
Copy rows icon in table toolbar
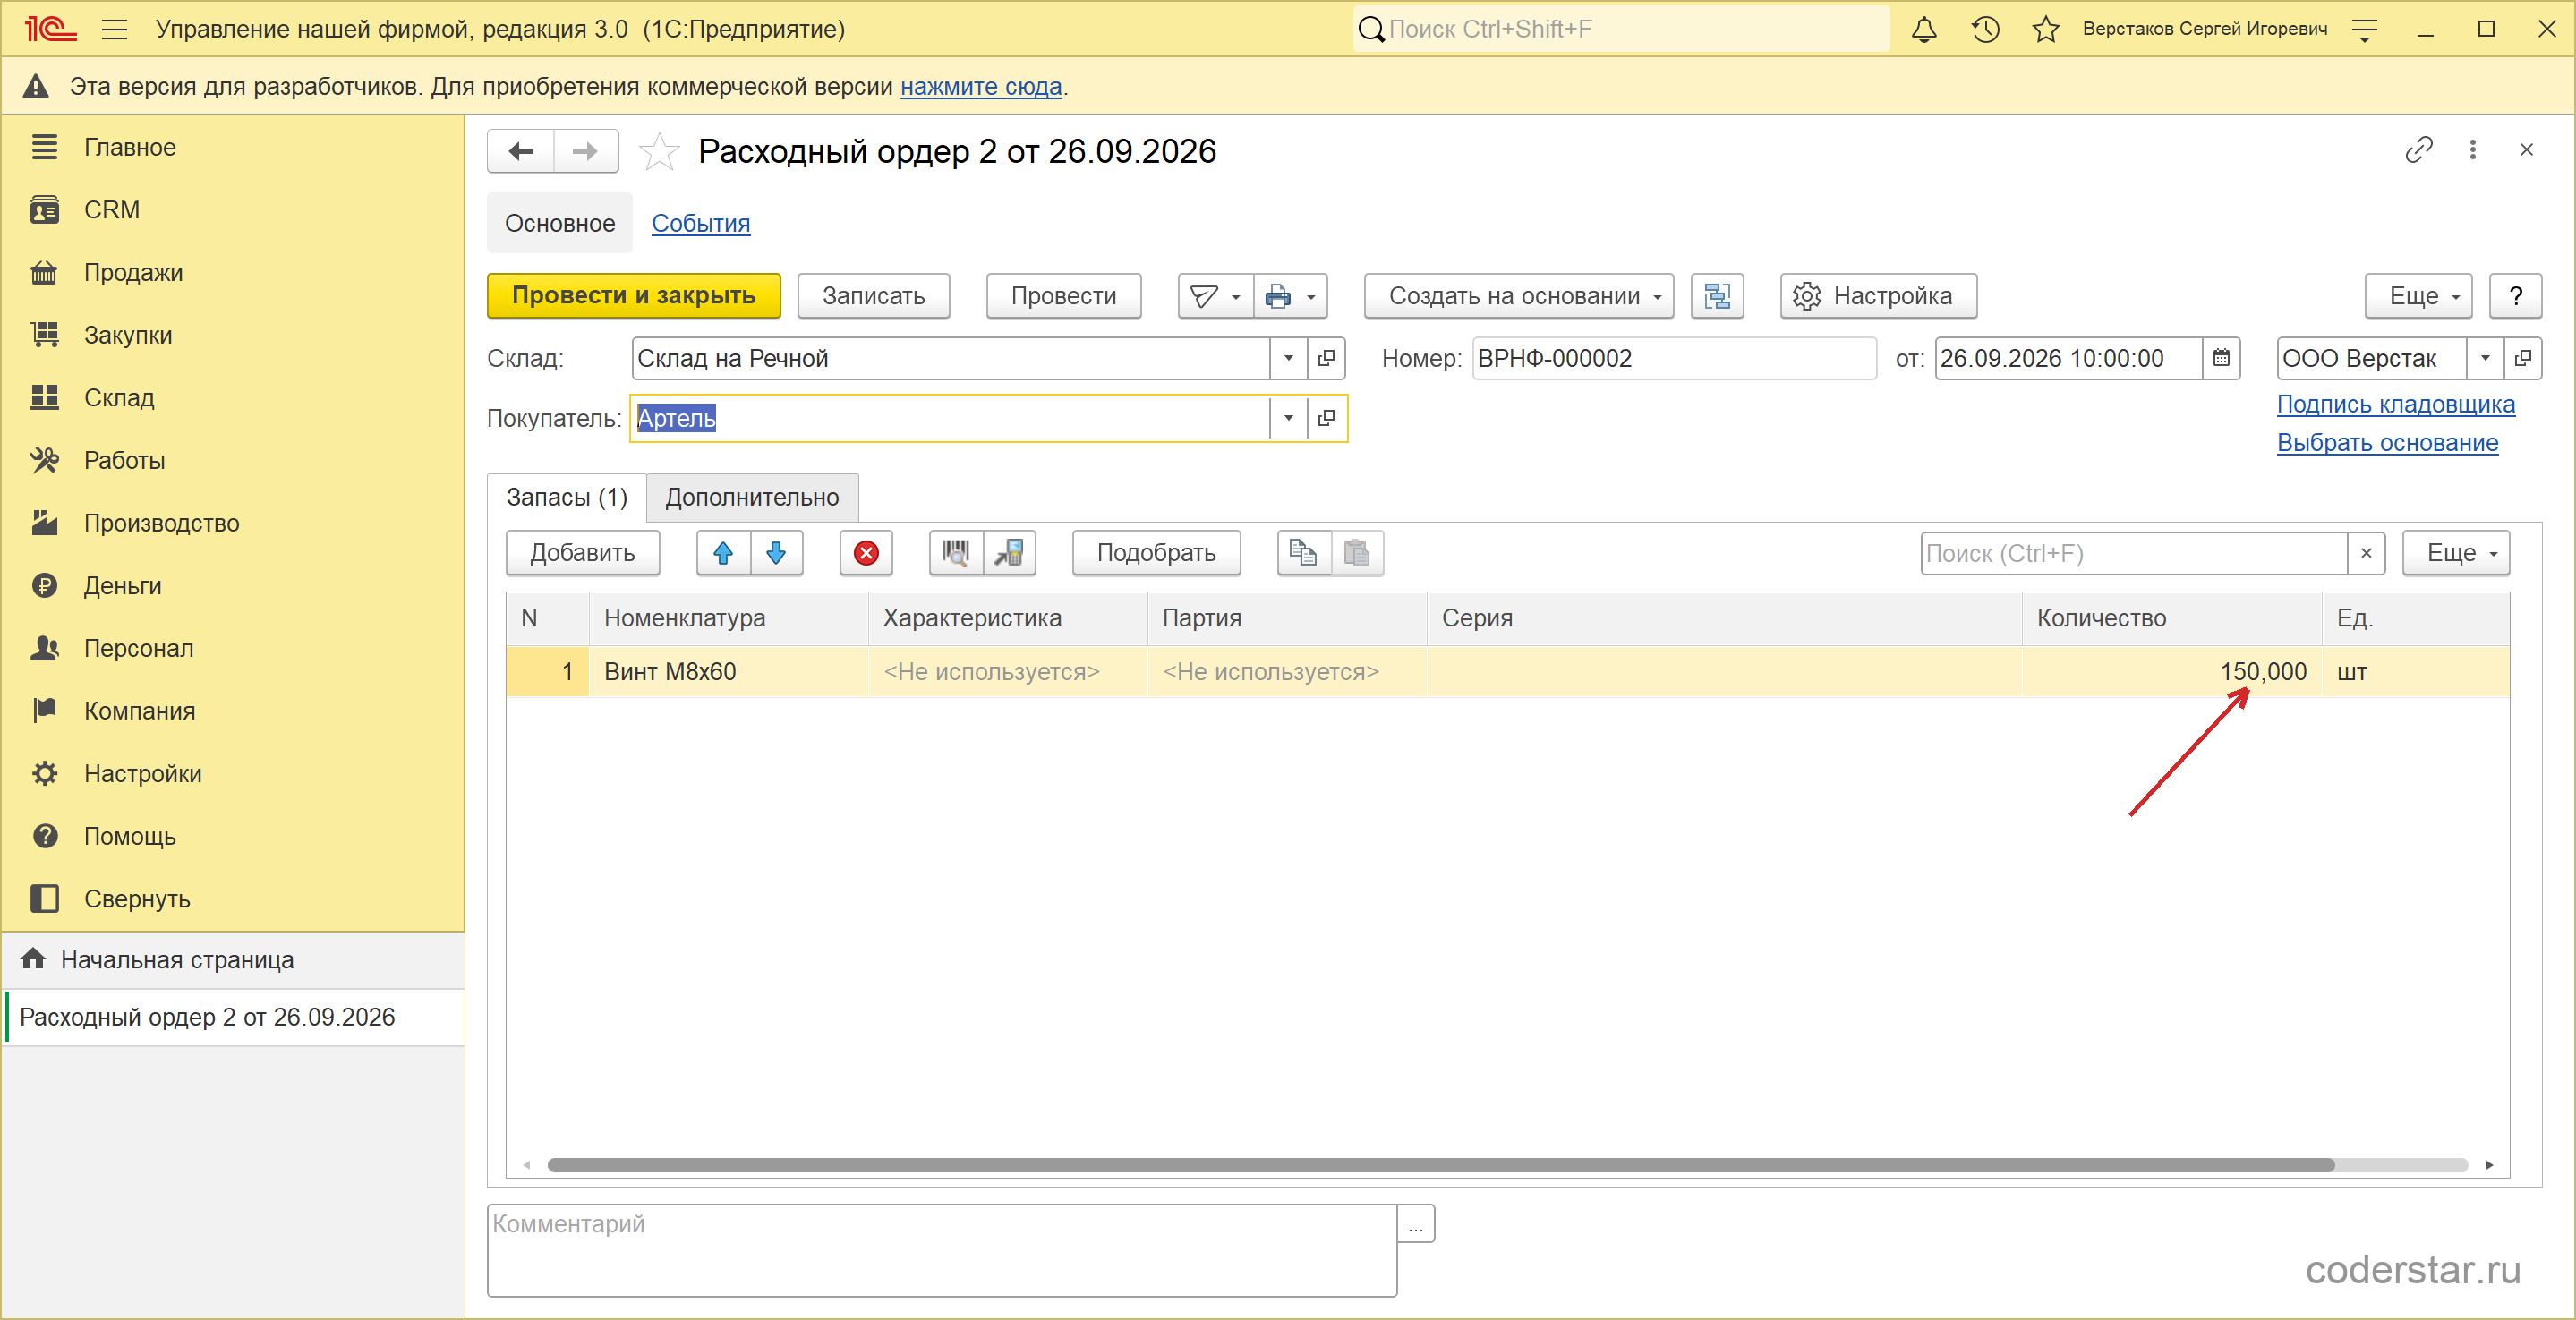pos(1303,553)
